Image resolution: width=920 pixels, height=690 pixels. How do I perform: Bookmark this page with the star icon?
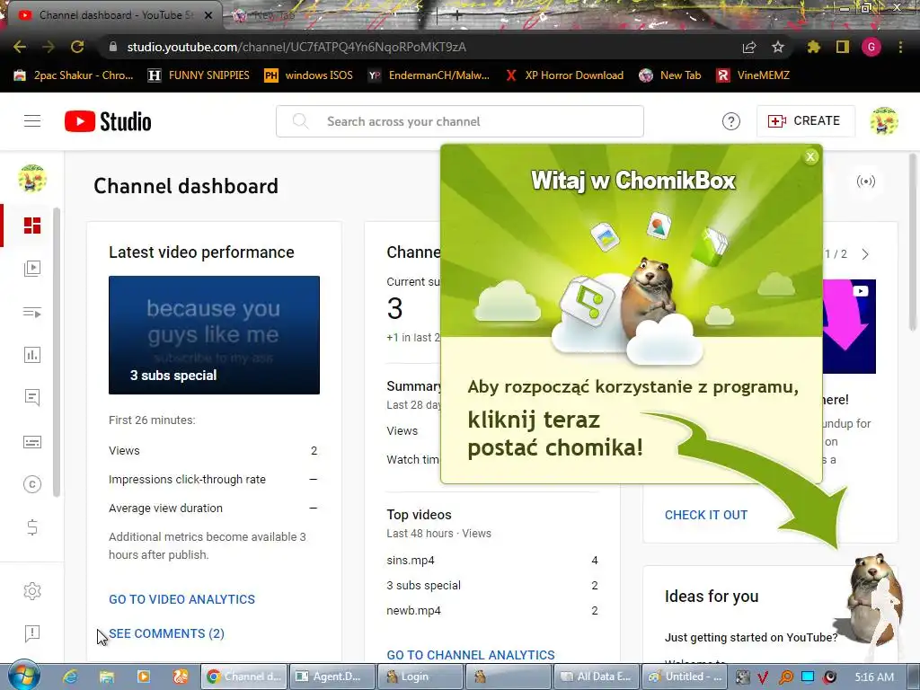click(x=778, y=47)
